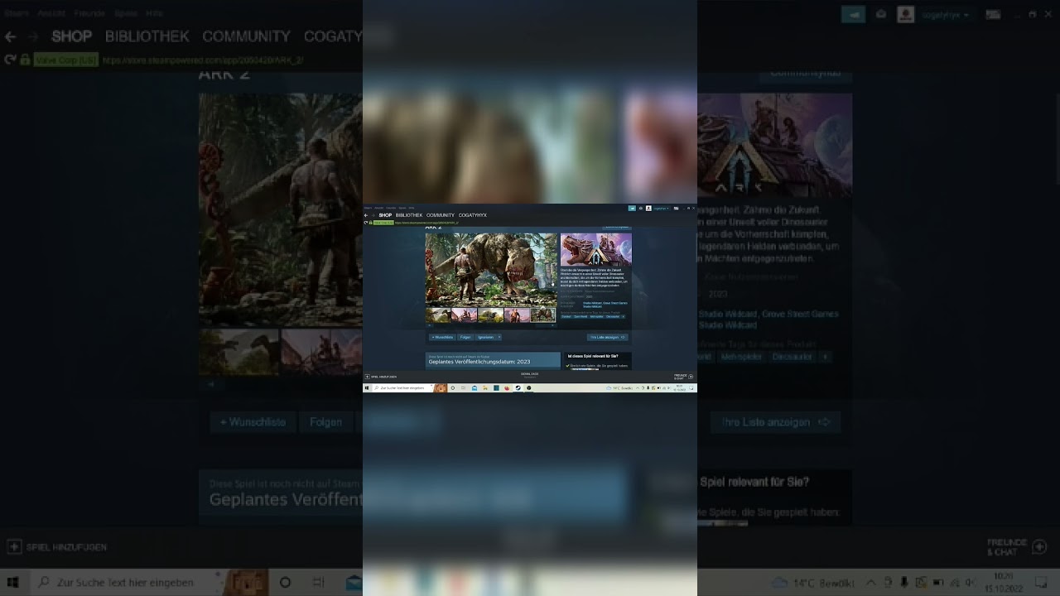Open COMMUNITY in the sharp Steam window

[x=441, y=215]
